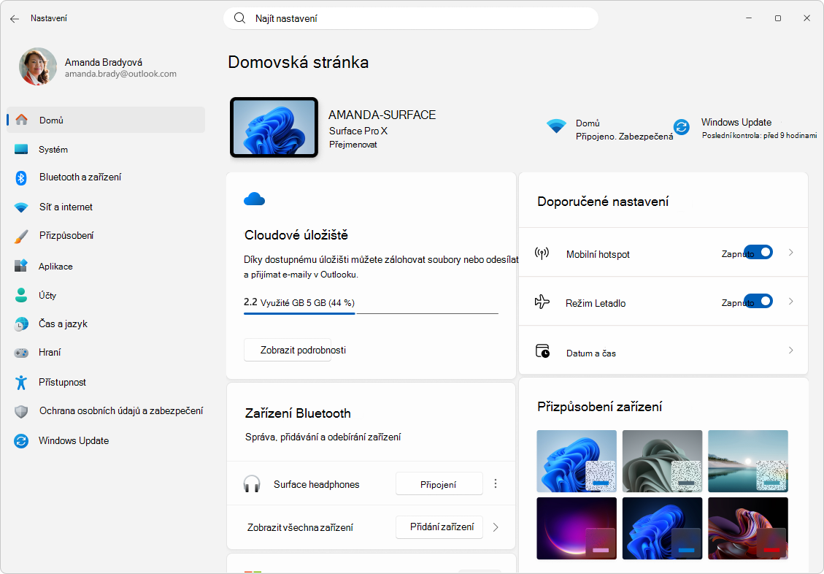Click chevron beside Přidání zařízení
The width and height of the screenshot is (824, 574).
coord(496,527)
